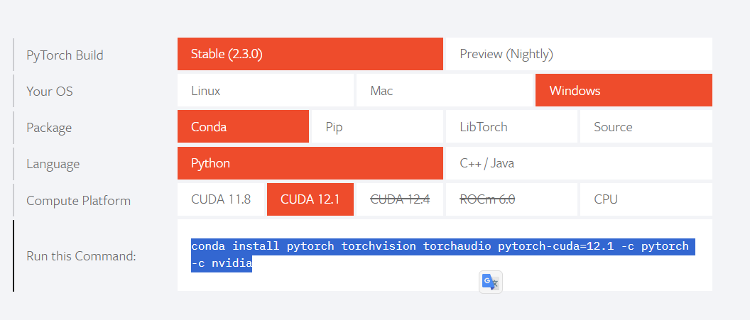Click the struck-through ROCm 6.0 option
This screenshot has height=320, width=750.
[512, 199]
